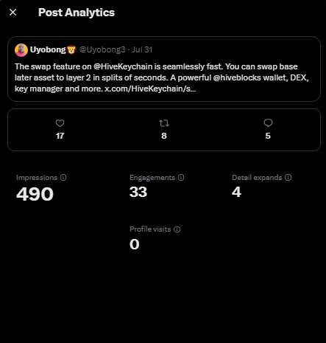Click the 8 reposts count
The image size is (326, 343).
tap(164, 136)
